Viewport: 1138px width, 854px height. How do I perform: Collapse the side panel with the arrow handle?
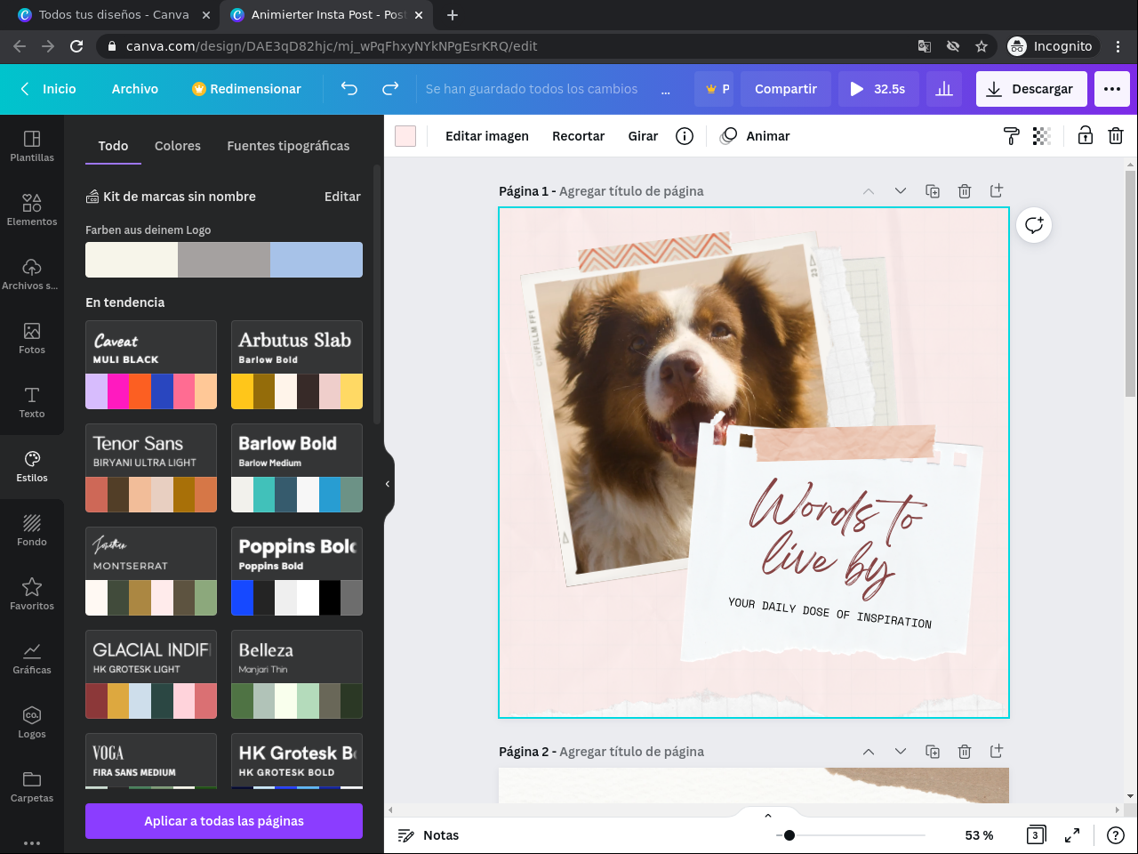(x=388, y=484)
